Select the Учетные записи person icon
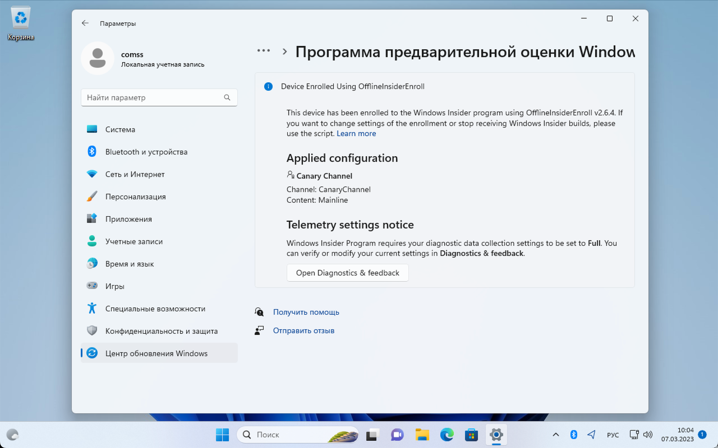Screen dimensions: 718x448 click(92, 241)
